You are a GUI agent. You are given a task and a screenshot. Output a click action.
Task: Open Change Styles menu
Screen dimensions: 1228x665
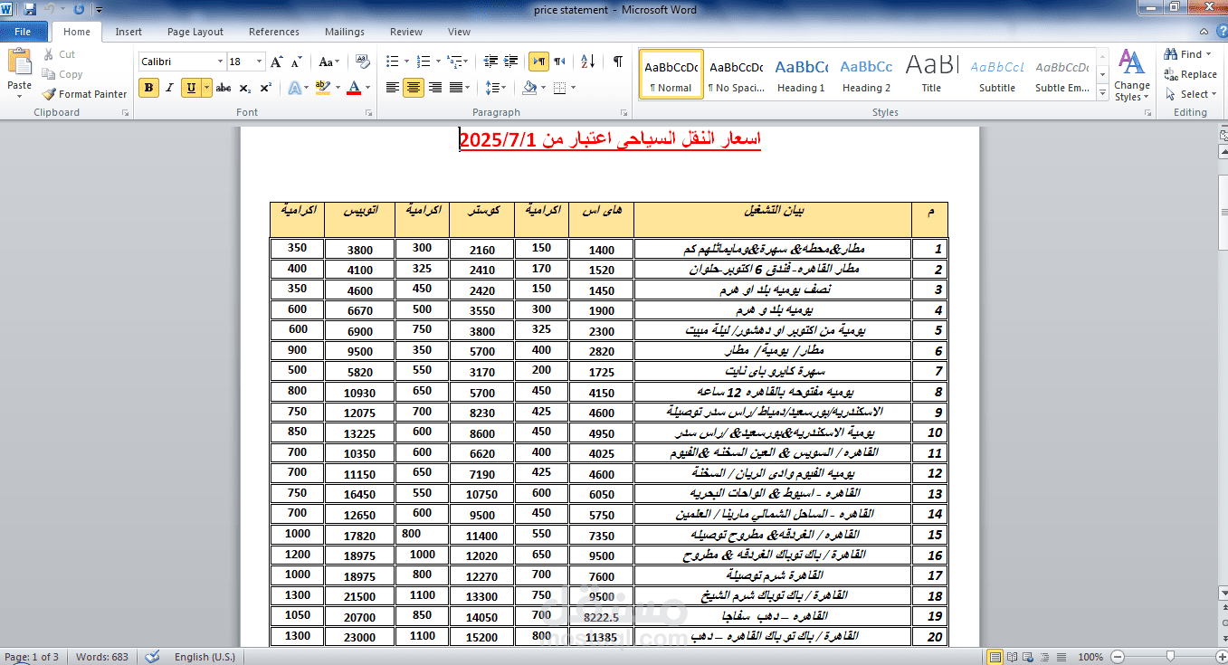(x=1131, y=75)
